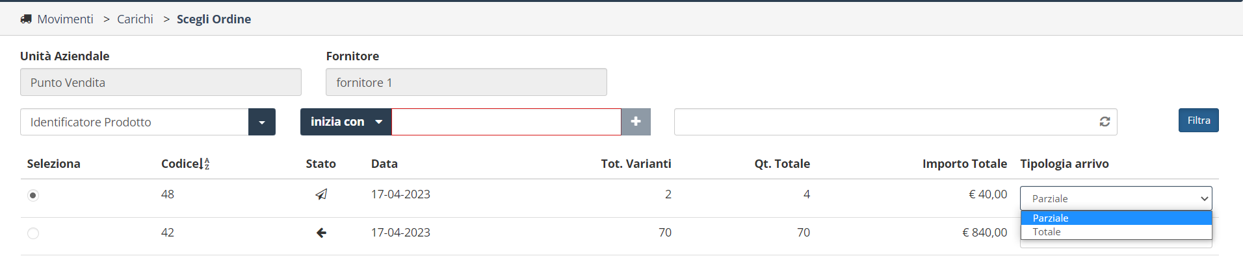Image resolution: width=1243 pixels, height=256 pixels.
Task: Click the truck icon beside Movimenti
Action: coord(26,19)
